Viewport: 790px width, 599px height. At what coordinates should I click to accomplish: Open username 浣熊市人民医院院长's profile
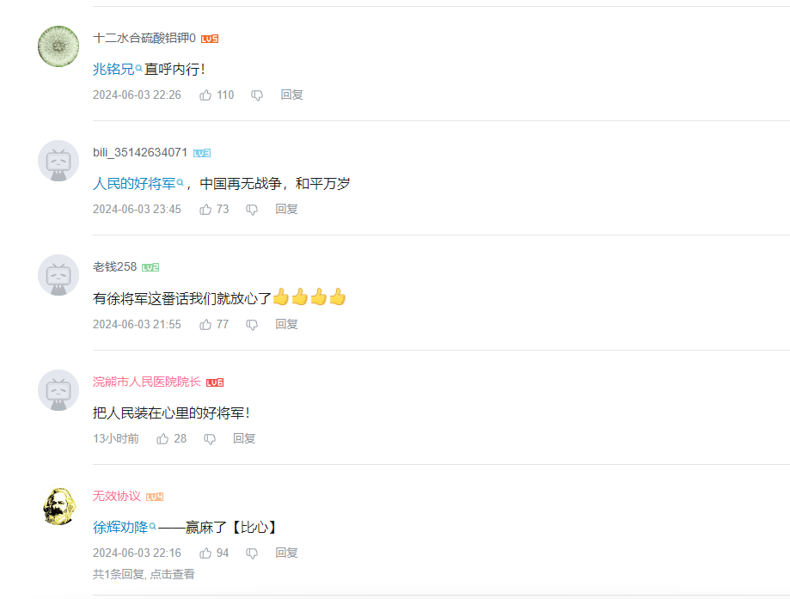coord(147,382)
